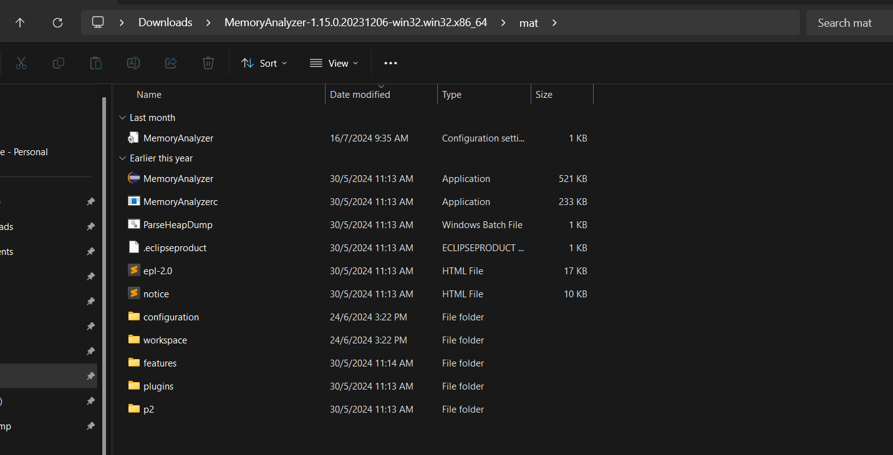893x455 pixels.
Task: Open the Sort dropdown menu
Action: pos(264,63)
